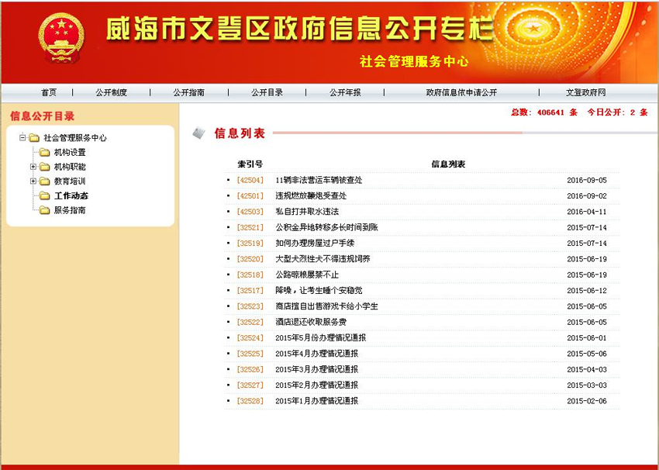Open 政府信息依申请公开 navigation item

pyautogui.click(x=461, y=92)
